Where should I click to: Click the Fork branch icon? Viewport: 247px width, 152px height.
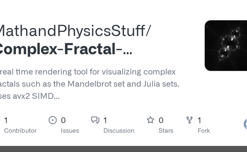point(189,120)
